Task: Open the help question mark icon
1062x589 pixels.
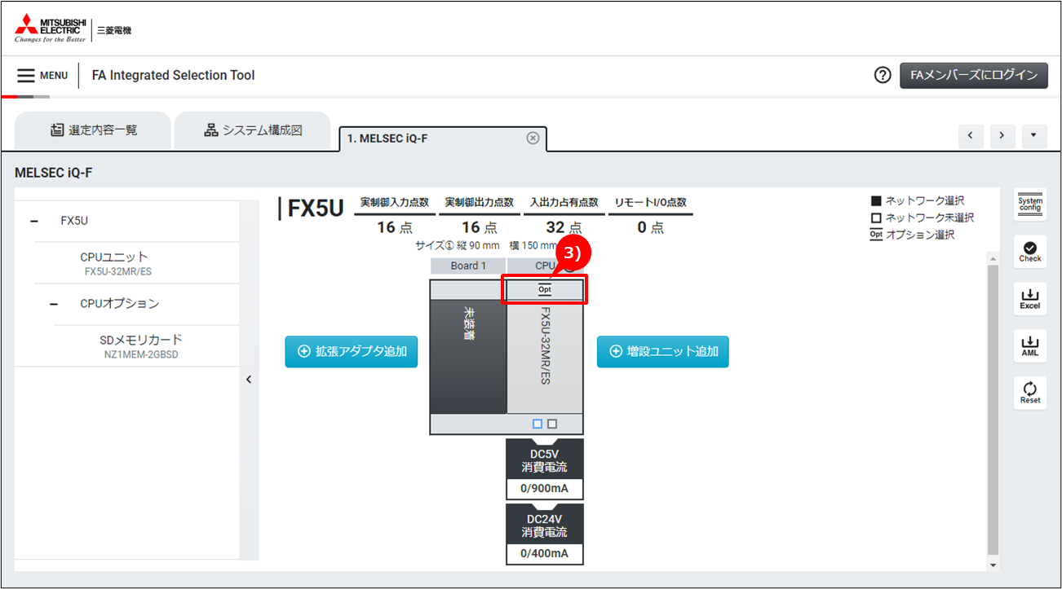Action: pyautogui.click(x=882, y=75)
